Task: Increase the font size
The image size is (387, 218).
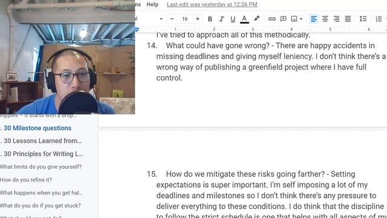Action: [198, 19]
